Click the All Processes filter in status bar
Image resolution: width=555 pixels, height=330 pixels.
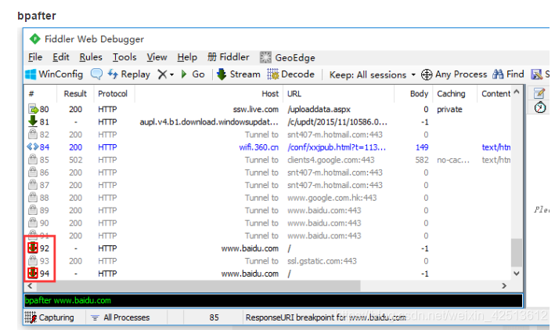point(121,317)
